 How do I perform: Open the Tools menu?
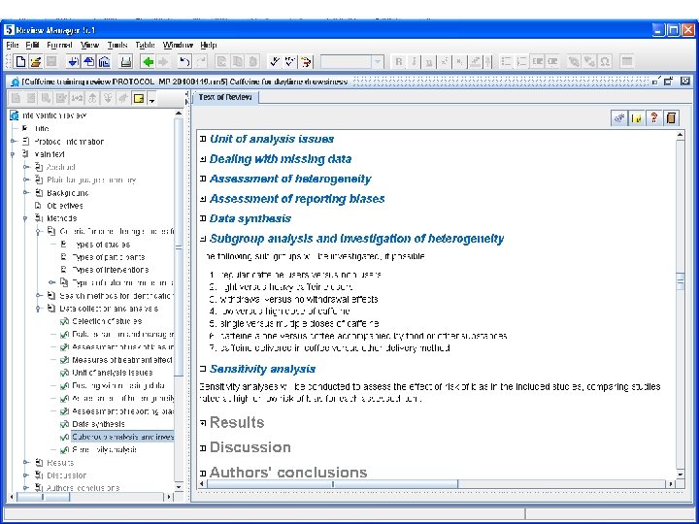(117, 45)
